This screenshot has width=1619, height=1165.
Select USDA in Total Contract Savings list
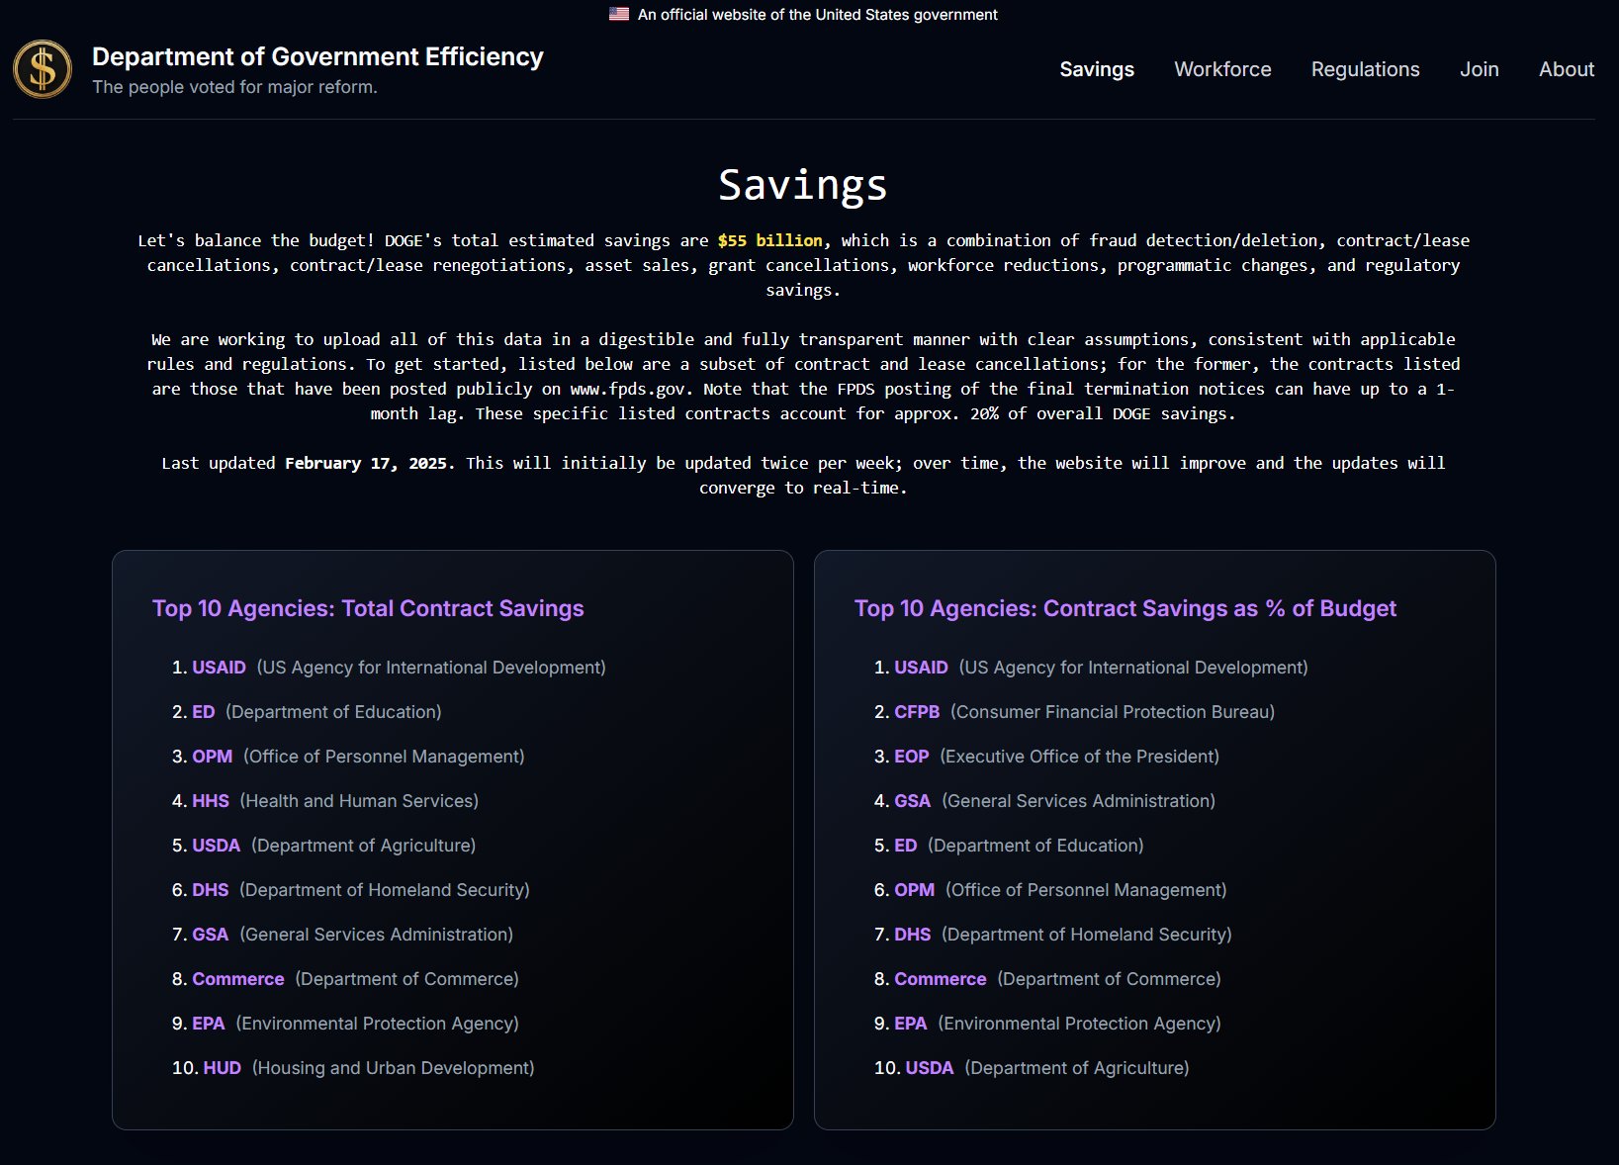coord(216,846)
